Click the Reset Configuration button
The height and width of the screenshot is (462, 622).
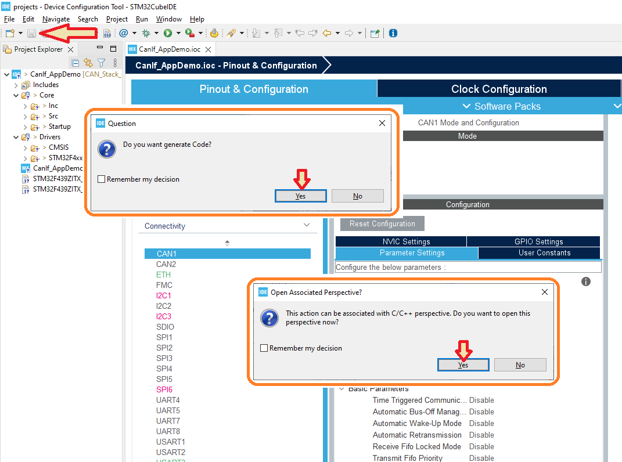point(382,223)
